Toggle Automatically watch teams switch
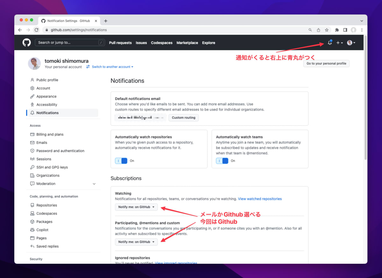382x278 pixels. click(222, 161)
